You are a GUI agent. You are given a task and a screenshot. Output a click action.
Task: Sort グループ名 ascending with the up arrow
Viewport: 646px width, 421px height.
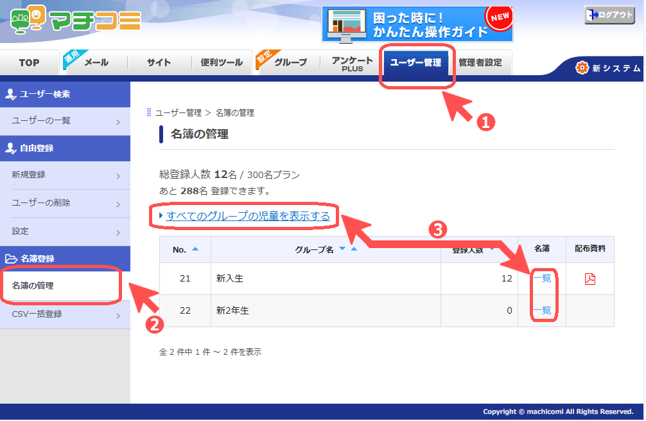(x=354, y=249)
